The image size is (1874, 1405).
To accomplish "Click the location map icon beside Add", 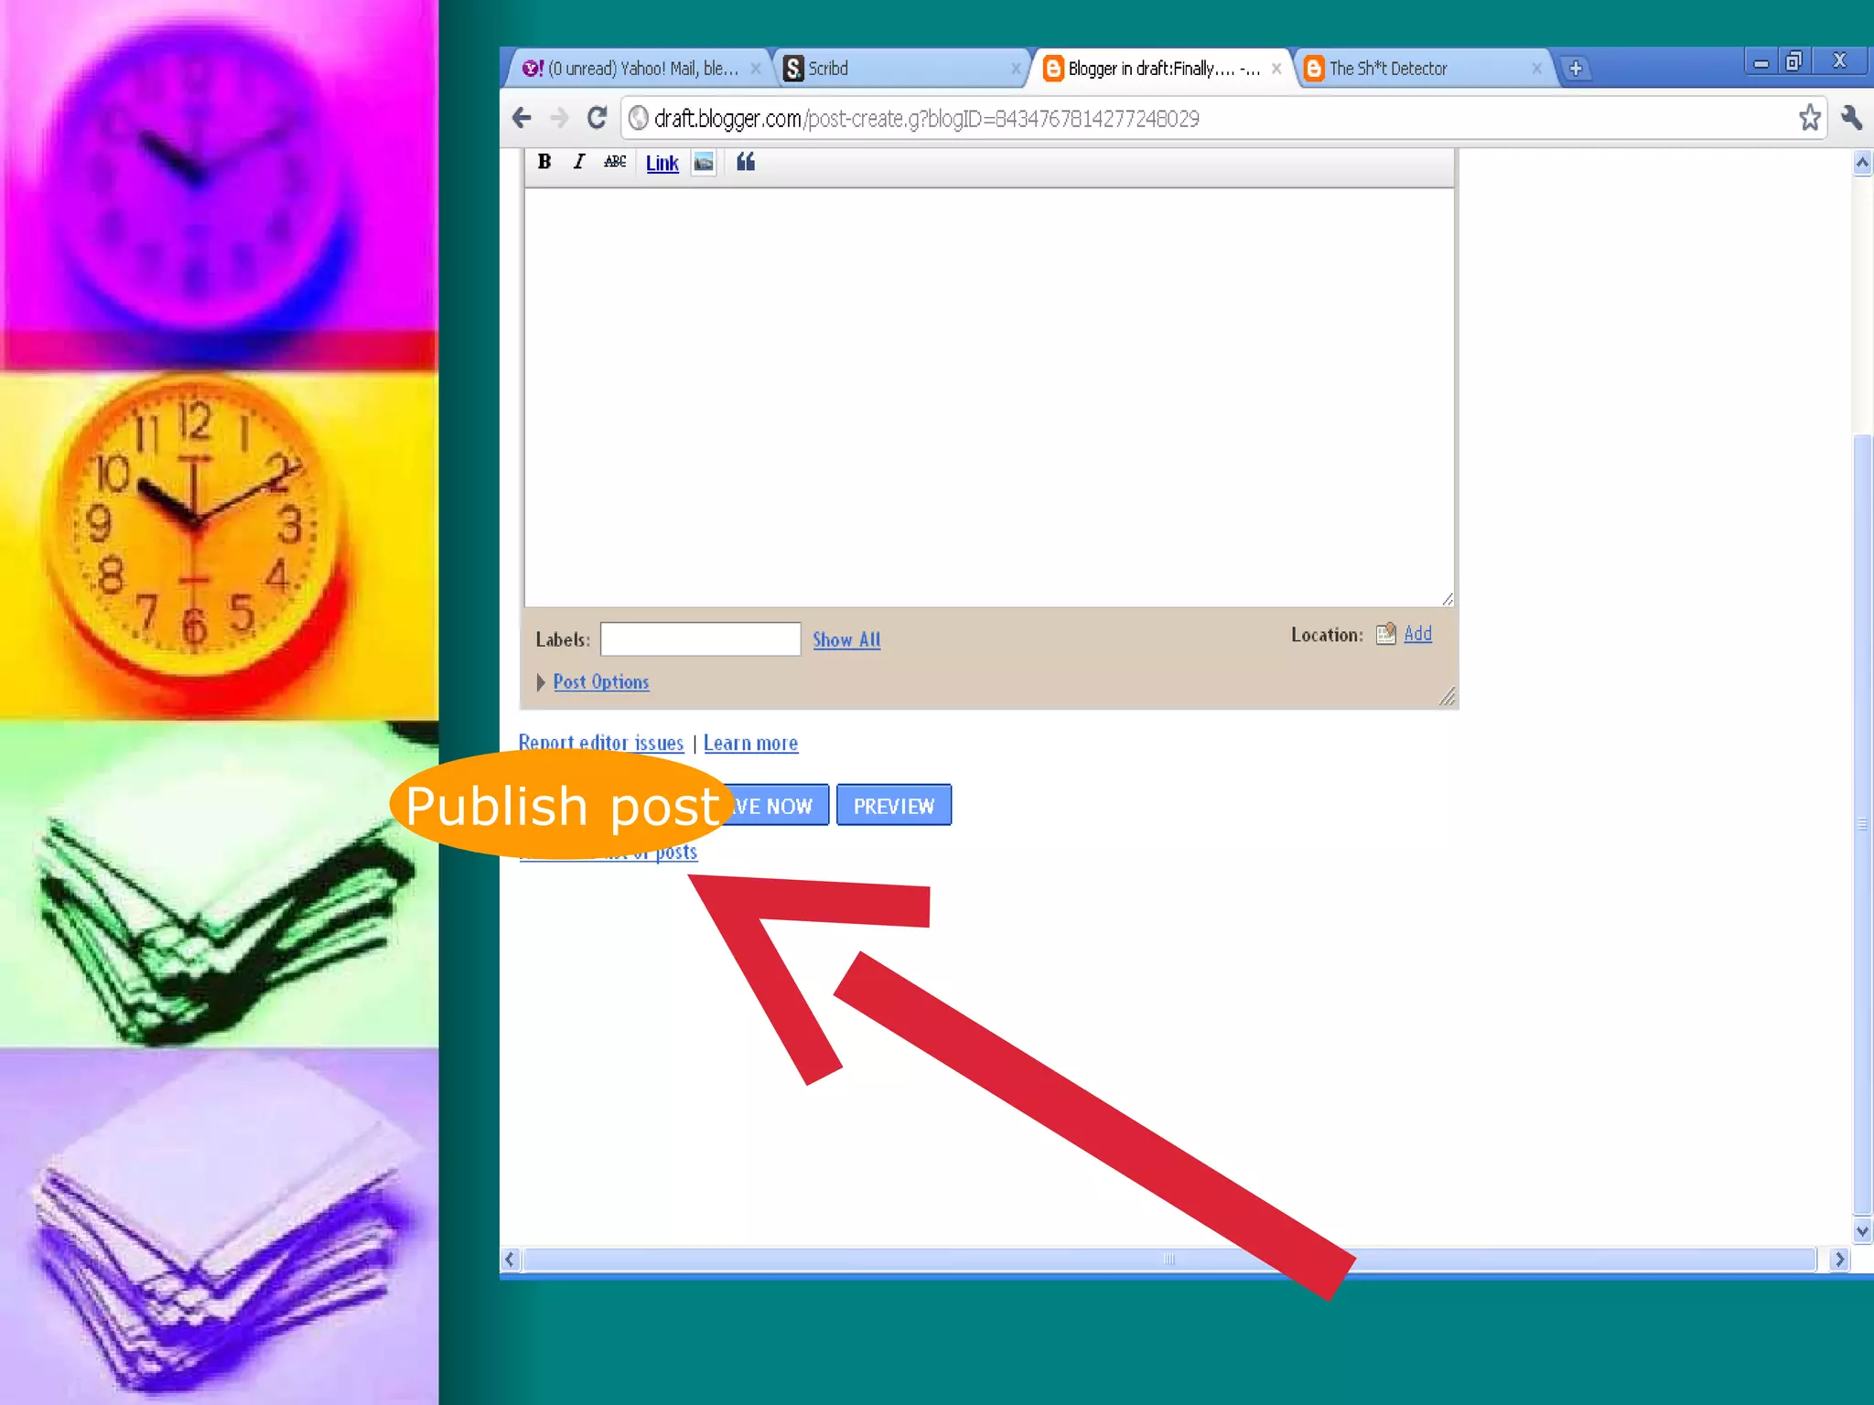I will pos(1385,634).
